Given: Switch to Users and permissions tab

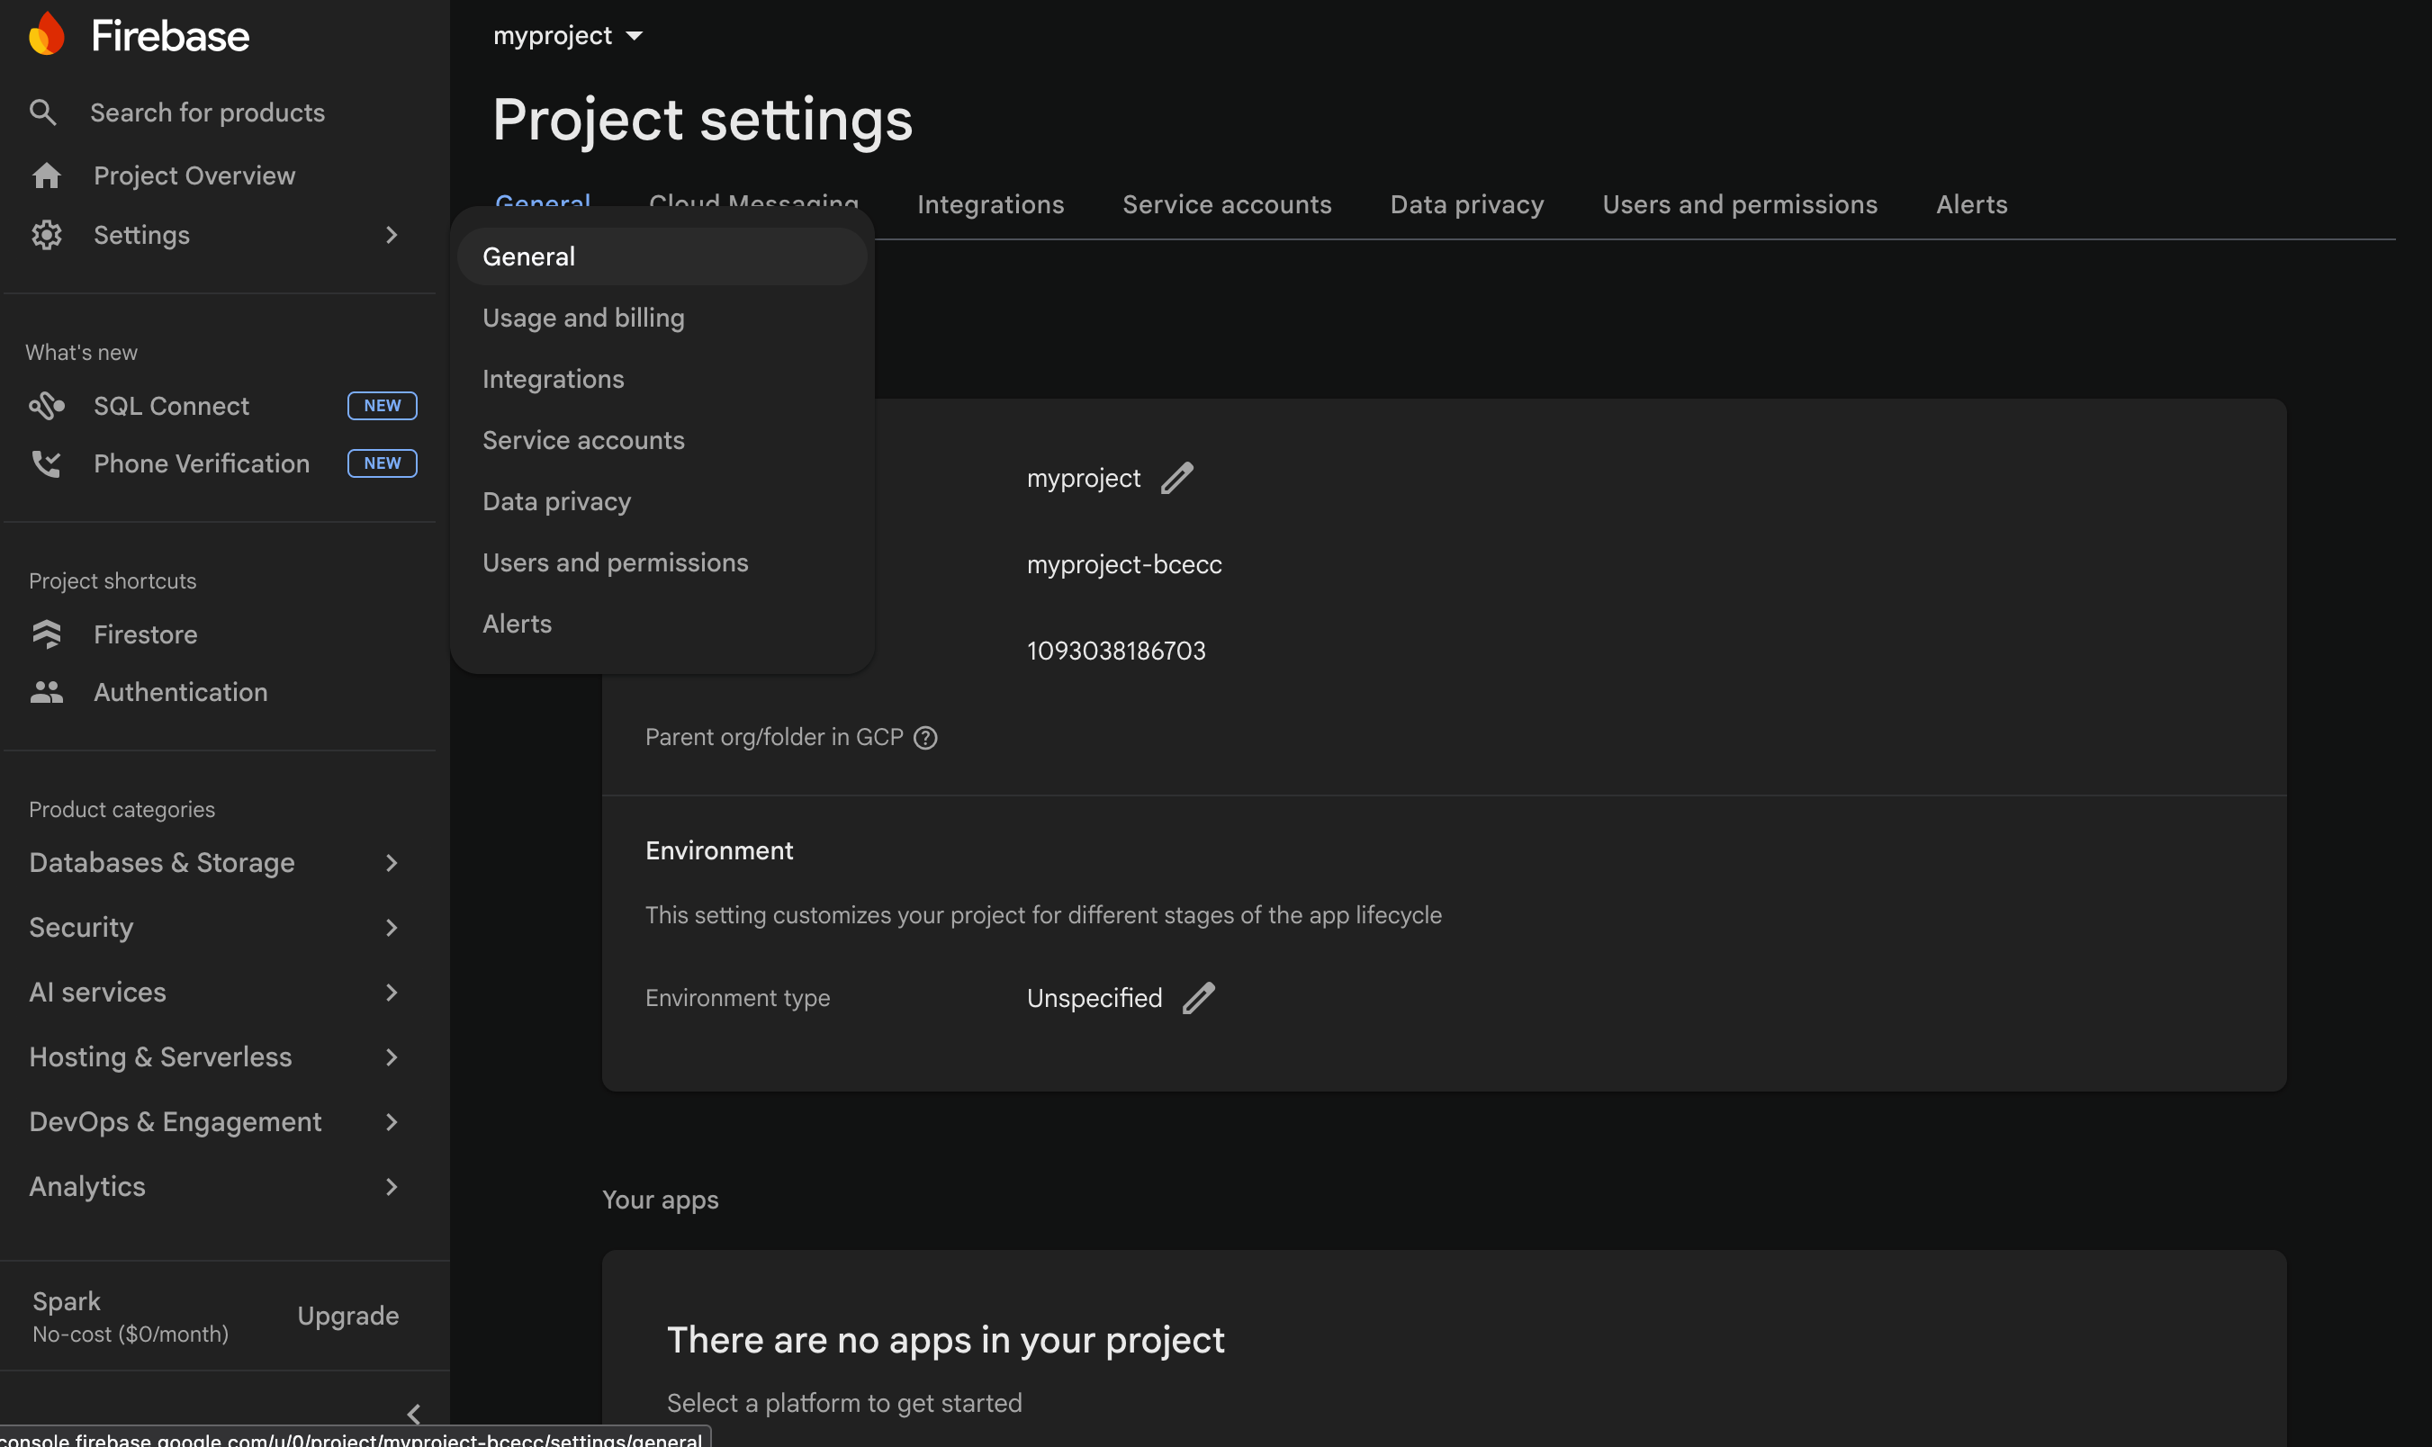Looking at the screenshot, I should coord(1740,205).
